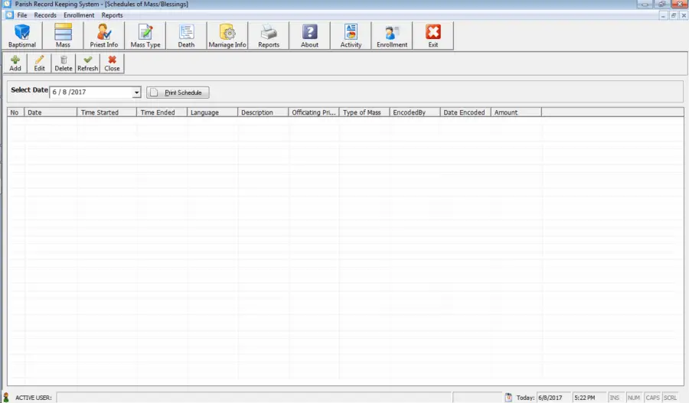Open the Enrollment toolbar icon
The width and height of the screenshot is (689, 403).
(392, 35)
